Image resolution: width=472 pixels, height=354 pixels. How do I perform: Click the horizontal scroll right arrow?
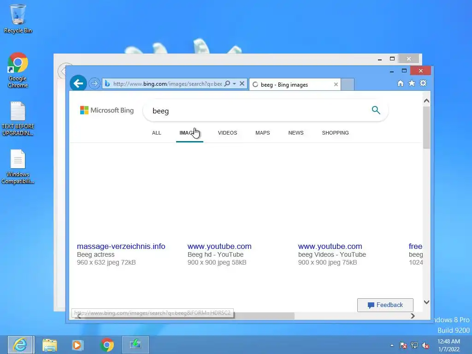(413, 316)
